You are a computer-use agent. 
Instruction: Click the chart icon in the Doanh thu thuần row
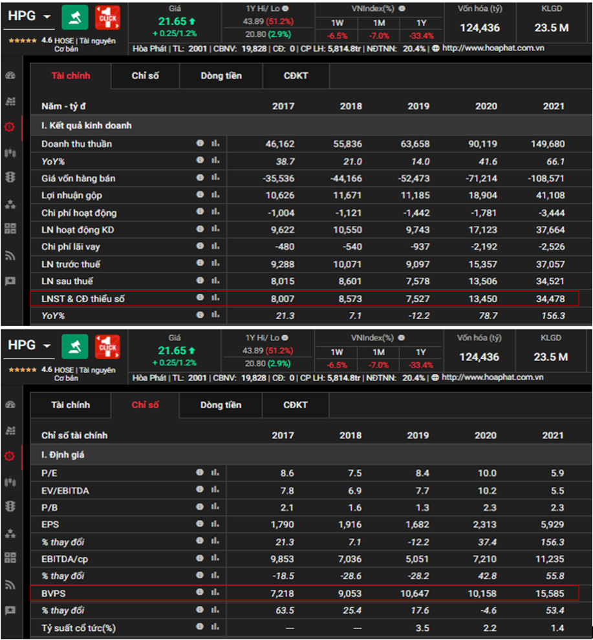215,144
